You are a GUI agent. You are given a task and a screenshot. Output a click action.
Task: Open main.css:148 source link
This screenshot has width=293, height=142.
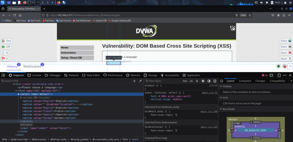pyautogui.click(x=209, y=112)
